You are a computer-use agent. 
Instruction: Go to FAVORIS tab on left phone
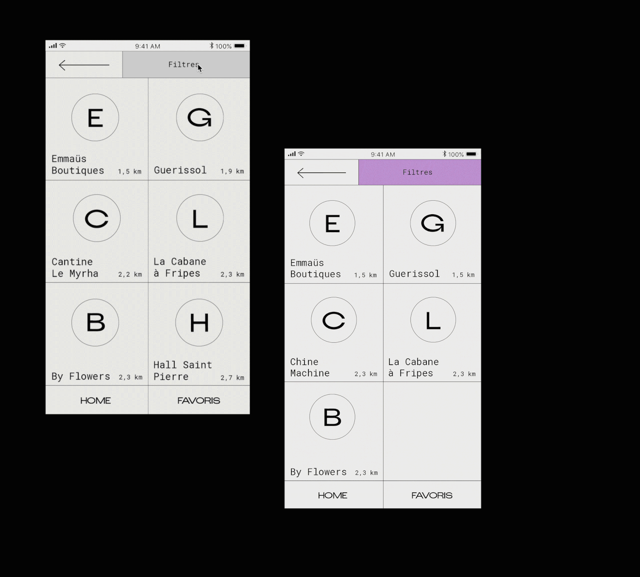pyautogui.click(x=199, y=401)
